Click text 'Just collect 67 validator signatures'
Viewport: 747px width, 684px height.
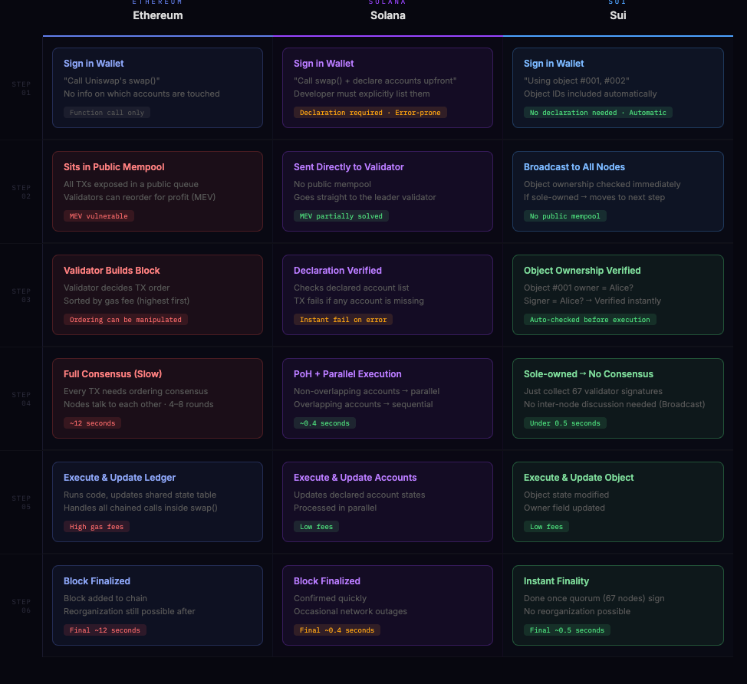coord(593,391)
